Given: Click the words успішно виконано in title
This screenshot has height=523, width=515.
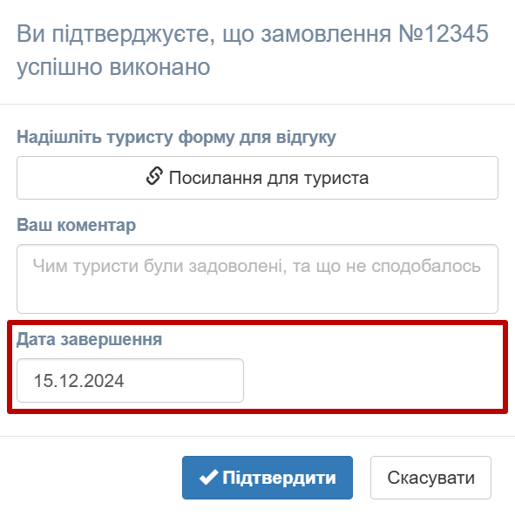Looking at the screenshot, I should pos(113,68).
